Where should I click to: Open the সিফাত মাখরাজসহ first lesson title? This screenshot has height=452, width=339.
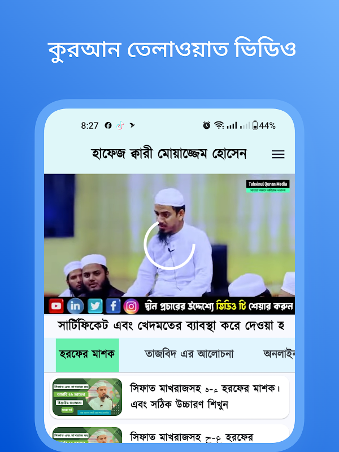tap(205, 397)
